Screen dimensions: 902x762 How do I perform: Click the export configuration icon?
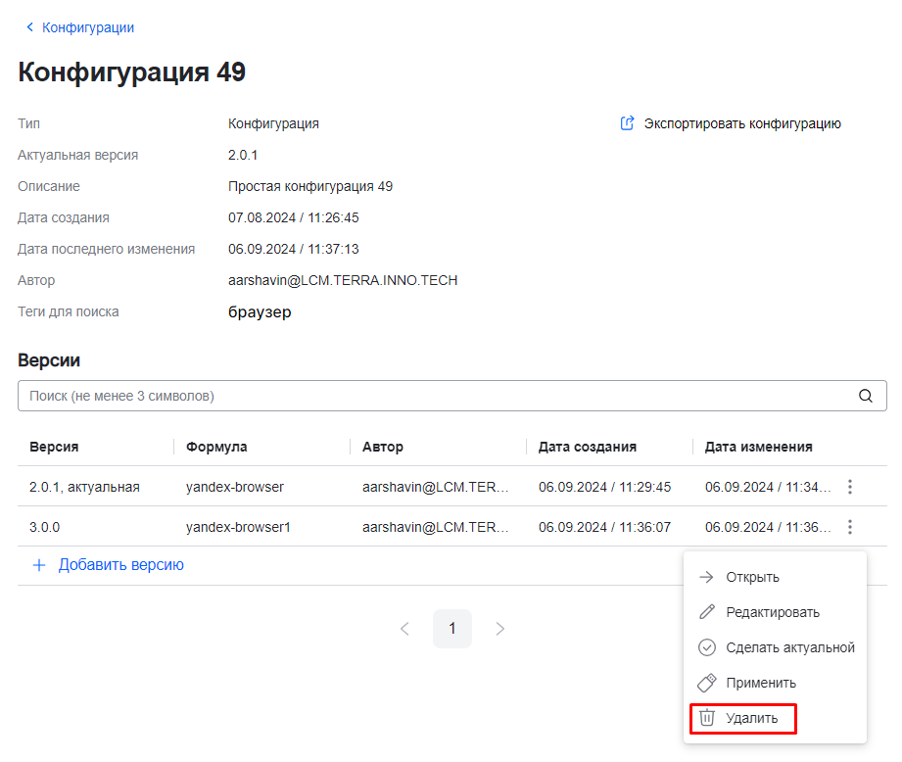pyautogui.click(x=628, y=123)
